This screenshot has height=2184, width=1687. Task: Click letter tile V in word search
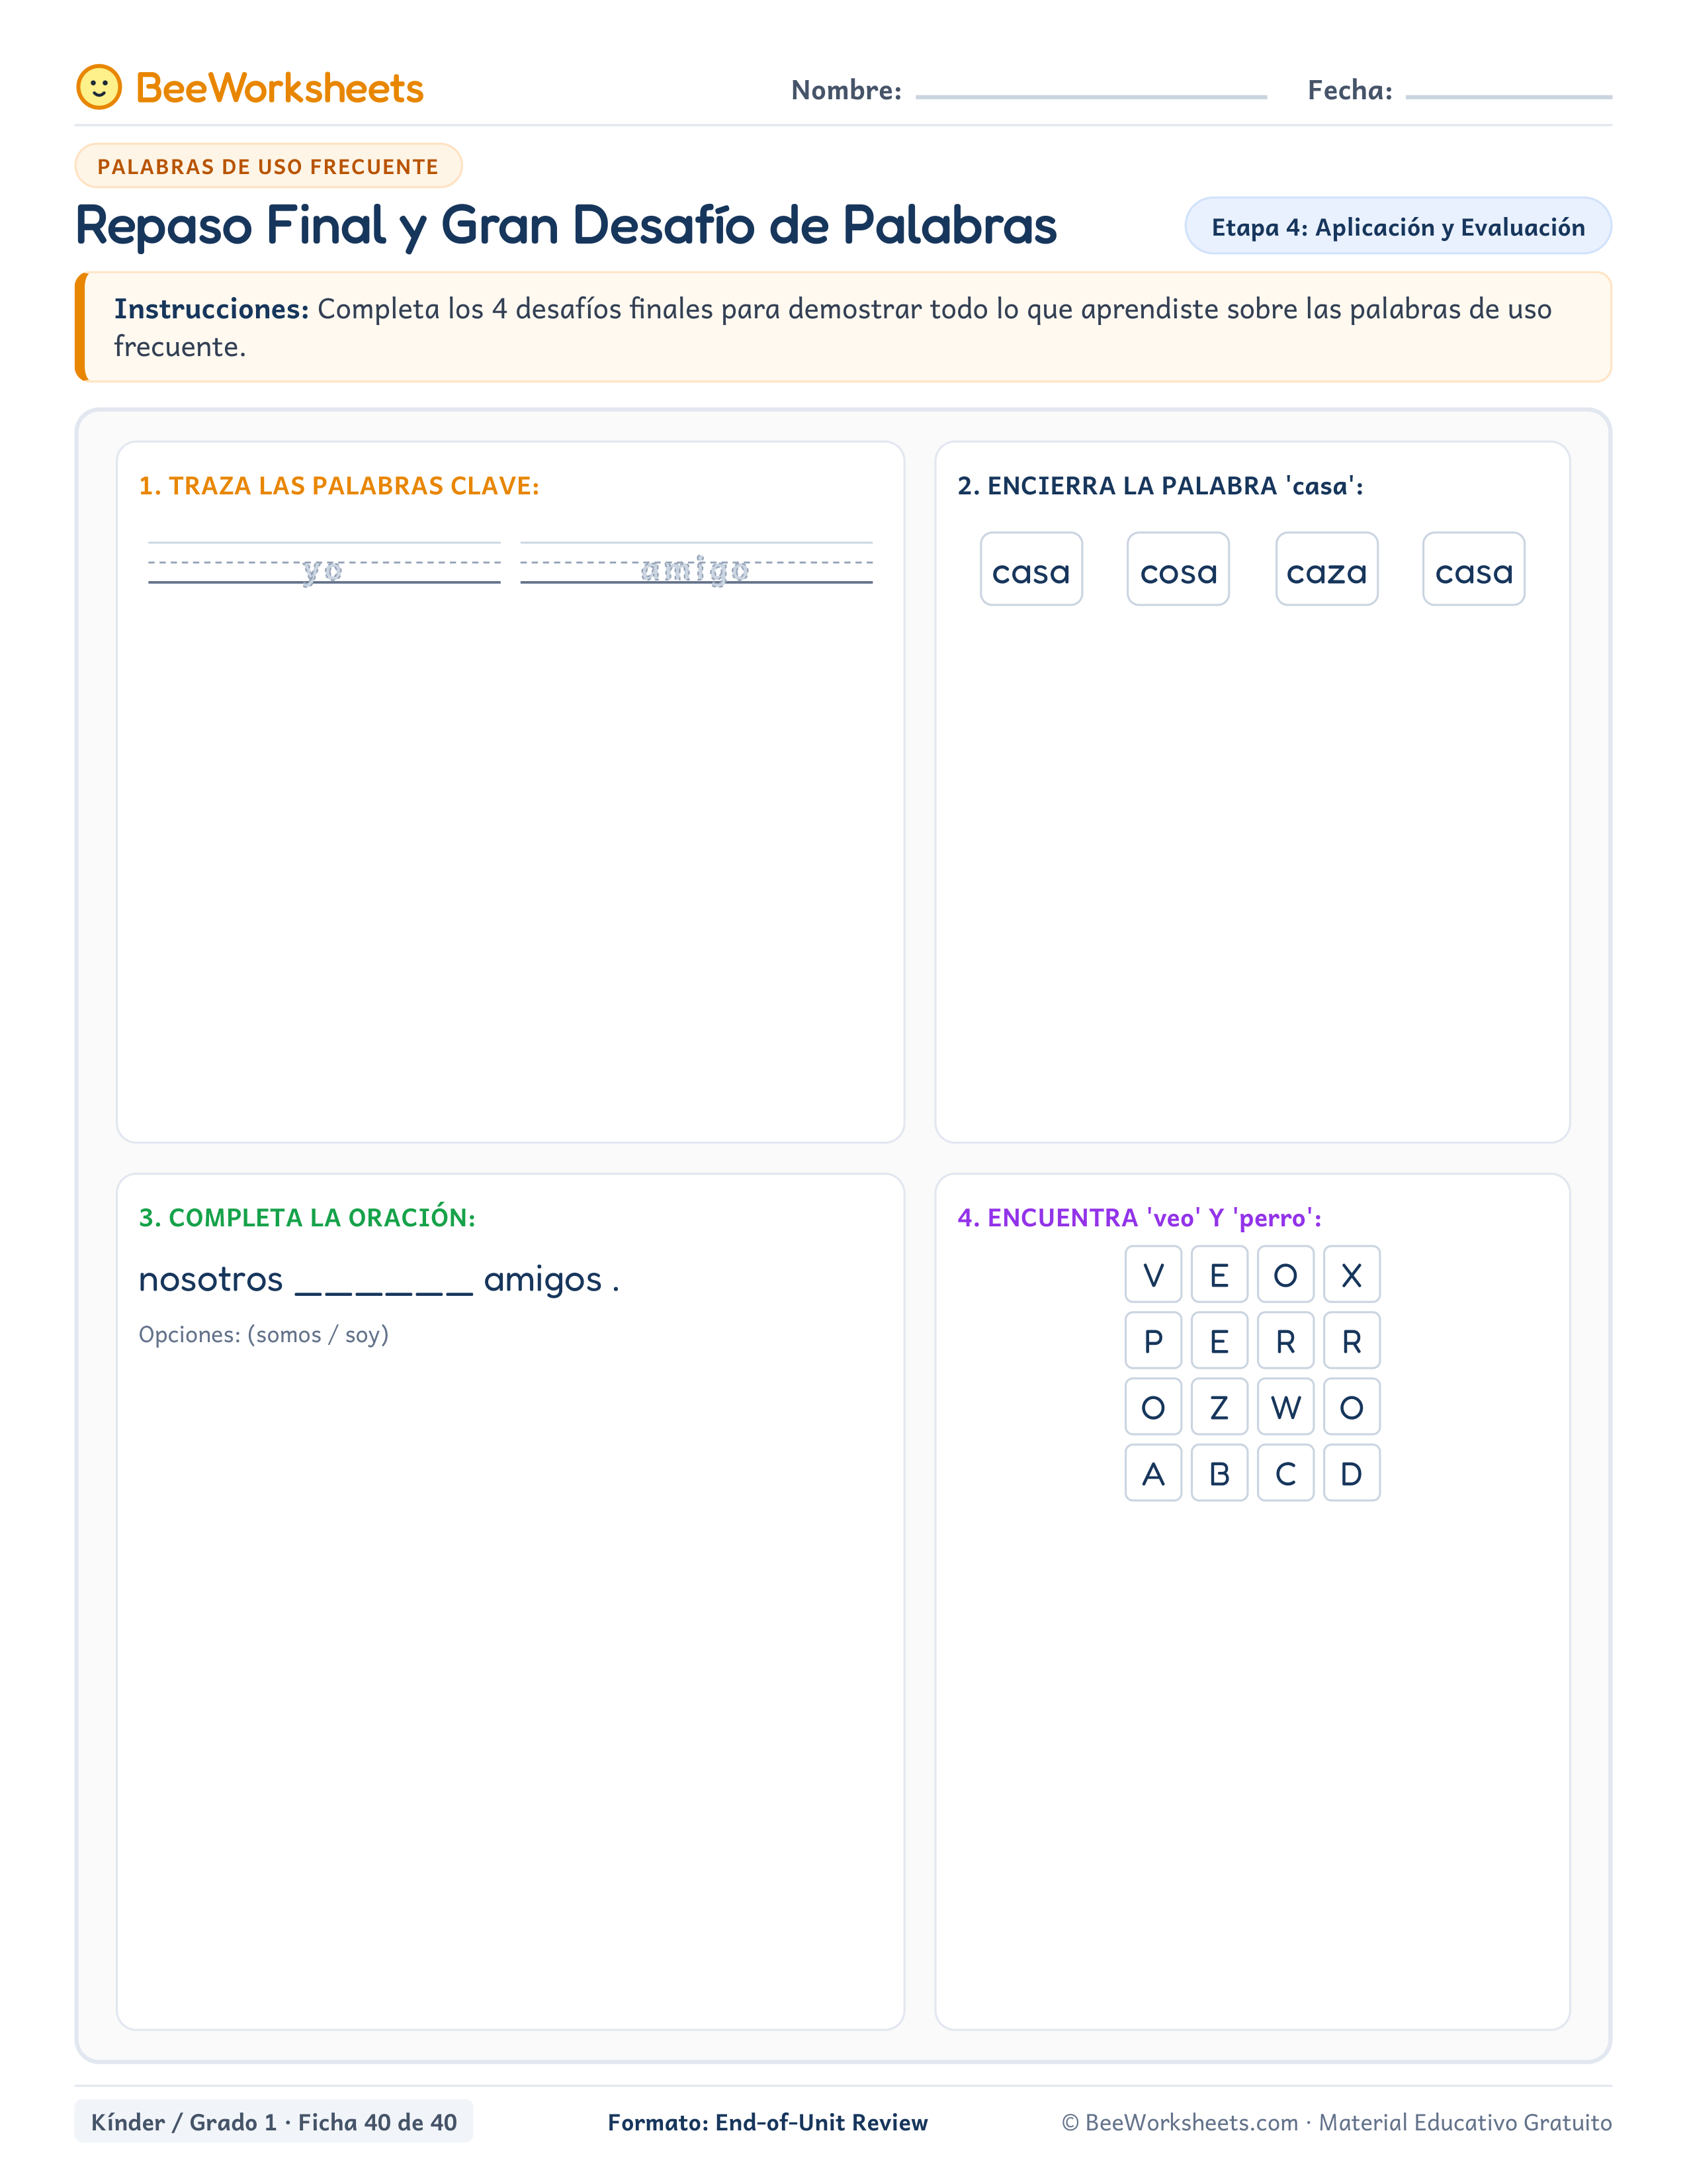tap(1153, 1274)
